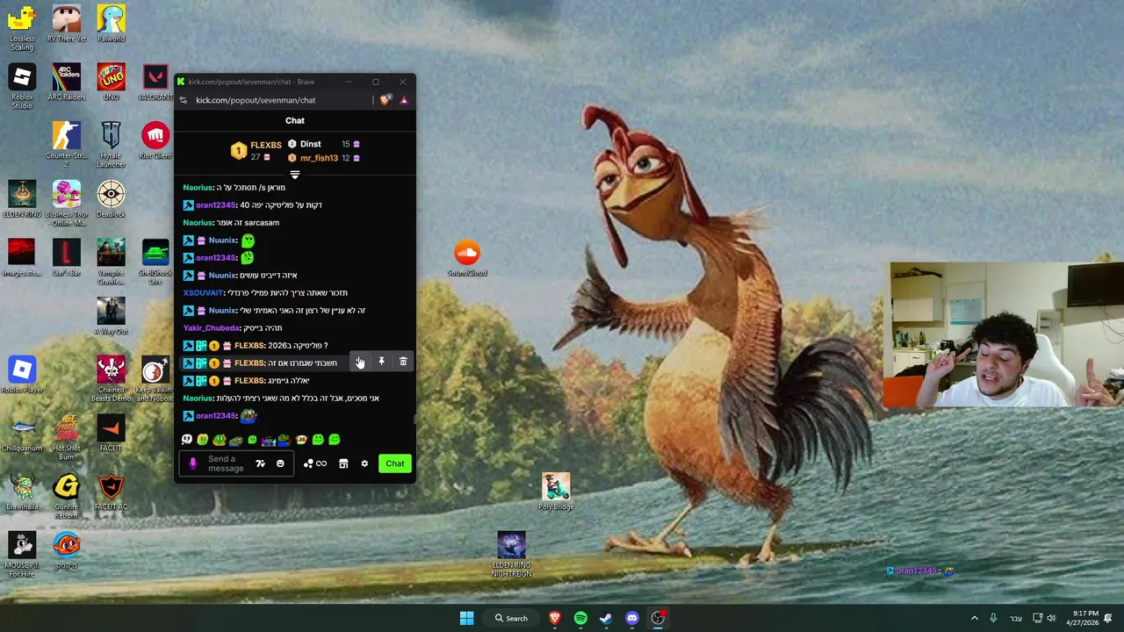Open Chained Beasts Demo desktop shortcut

111,378
